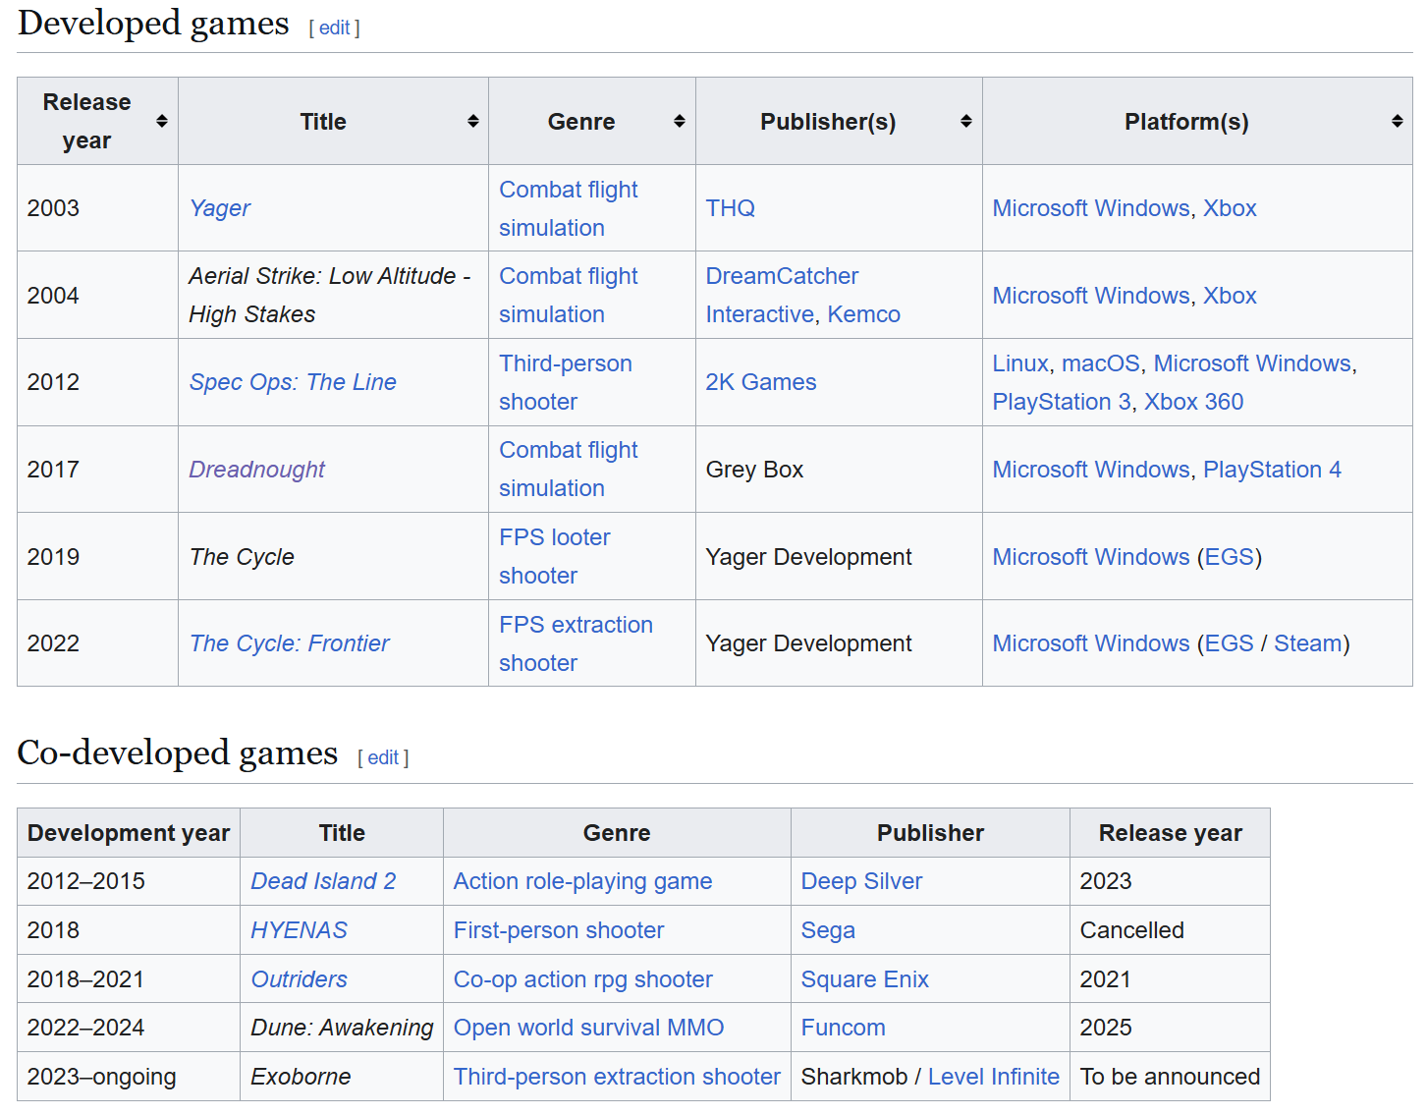Image resolution: width=1427 pixels, height=1115 pixels.
Task: Select Aerial Strike: Low Altitude title text
Action: point(330,295)
